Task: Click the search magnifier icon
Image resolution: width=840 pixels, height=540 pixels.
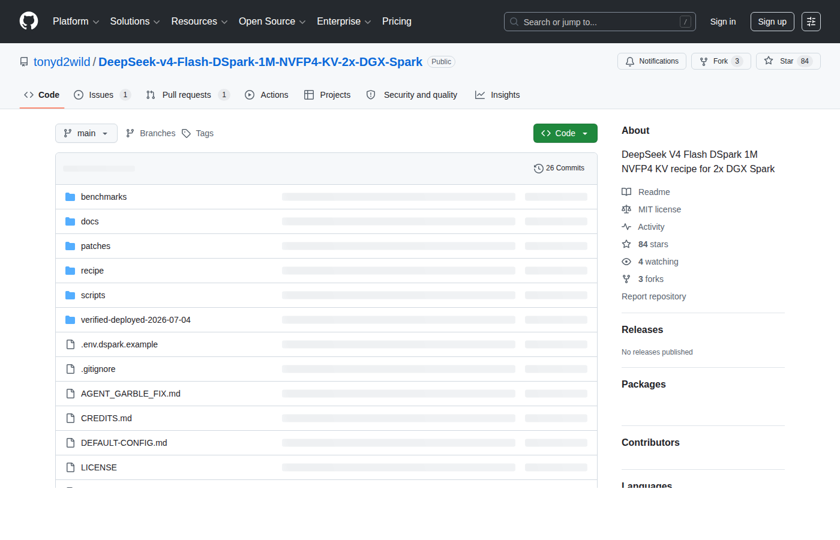Action: [514, 22]
